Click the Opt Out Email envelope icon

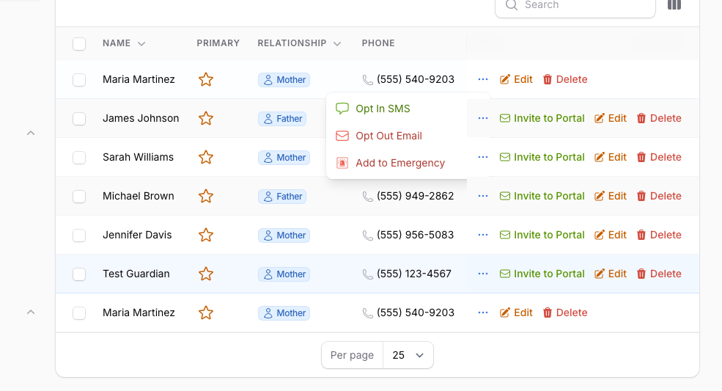coord(342,136)
